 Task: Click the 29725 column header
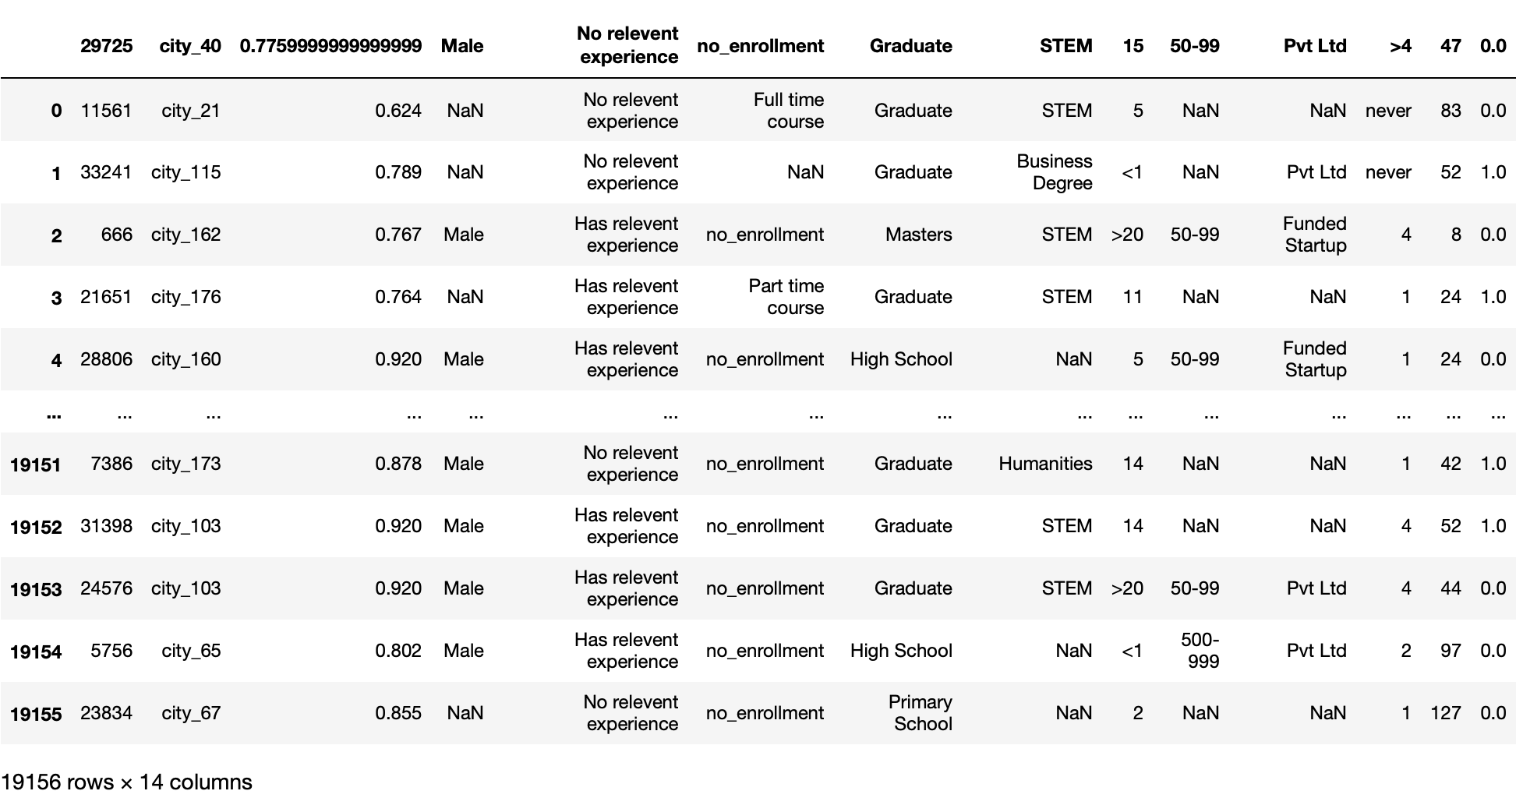click(x=106, y=46)
